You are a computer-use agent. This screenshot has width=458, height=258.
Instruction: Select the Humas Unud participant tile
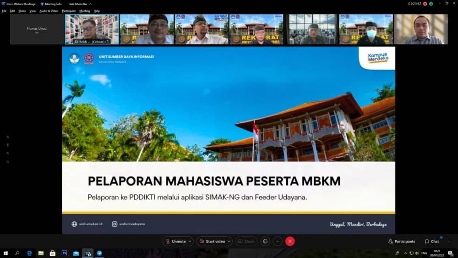[x=37, y=29]
